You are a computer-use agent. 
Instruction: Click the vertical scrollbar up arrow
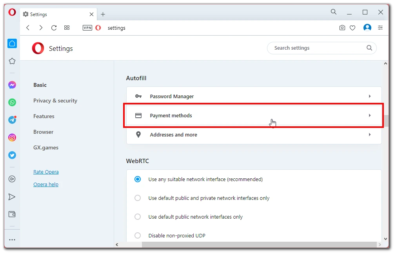click(x=385, y=63)
